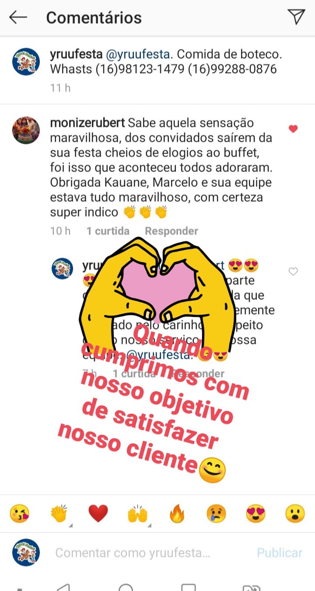The image size is (315, 591).
Task: Insert the raised hands emoji
Action: pos(137,514)
